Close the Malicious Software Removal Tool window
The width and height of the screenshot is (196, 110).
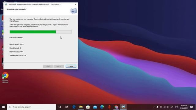point(76,4)
